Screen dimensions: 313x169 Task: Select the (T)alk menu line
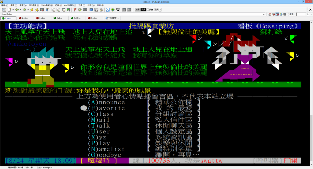(144, 126)
